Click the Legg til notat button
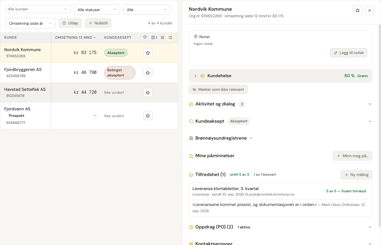 tap(349, 53)
